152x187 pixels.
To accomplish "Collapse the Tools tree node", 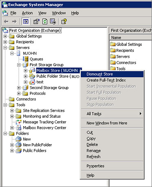I will click(x=5, y=105).
